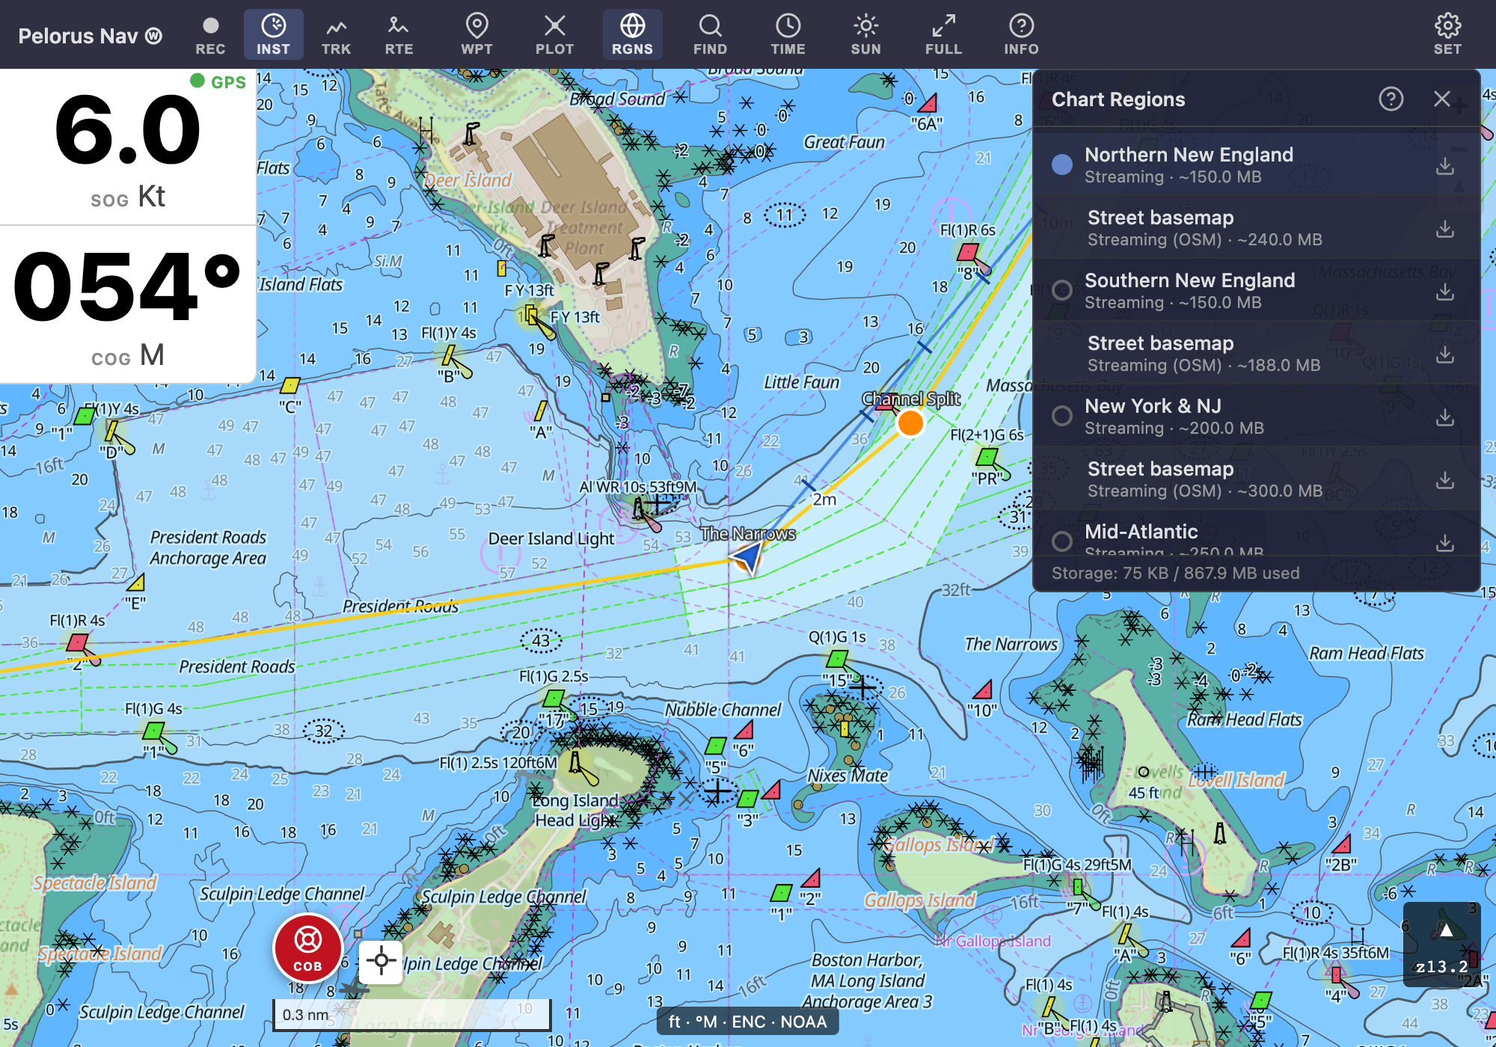Click the "Streaming (OSM) · ~188.0 MB" text
The image size is (1496, 1047).
point(1204,366)
